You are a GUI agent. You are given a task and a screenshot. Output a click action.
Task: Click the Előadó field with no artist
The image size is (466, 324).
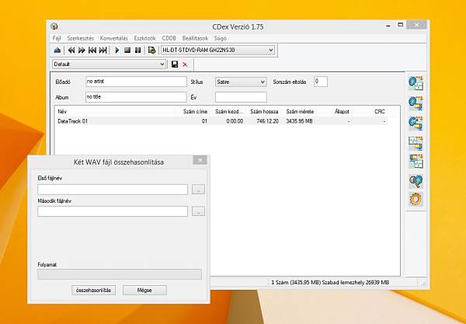click(136, 82)
